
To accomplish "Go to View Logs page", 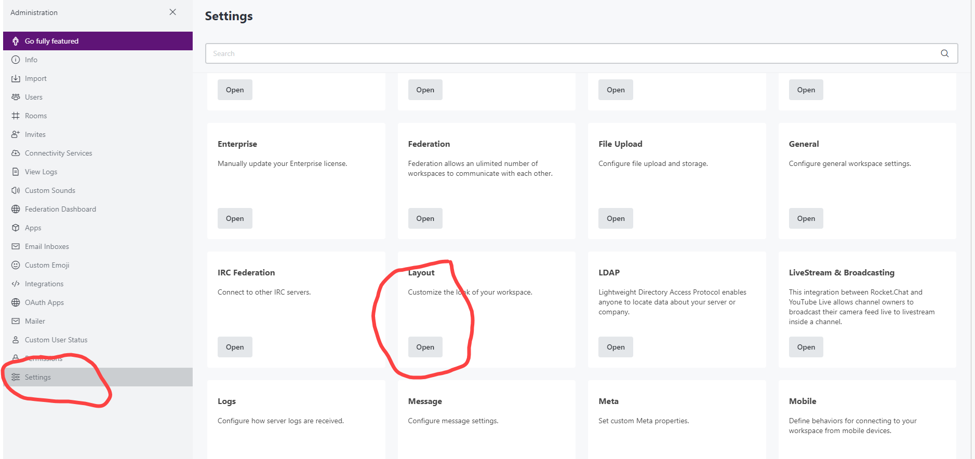I will point(41,172).
